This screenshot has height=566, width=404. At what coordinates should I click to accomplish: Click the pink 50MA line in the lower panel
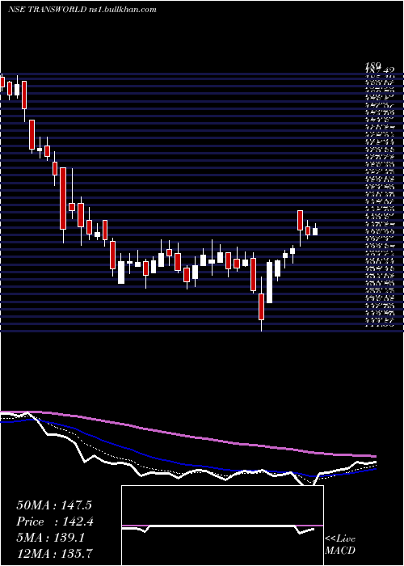click(x=187, y=436)
